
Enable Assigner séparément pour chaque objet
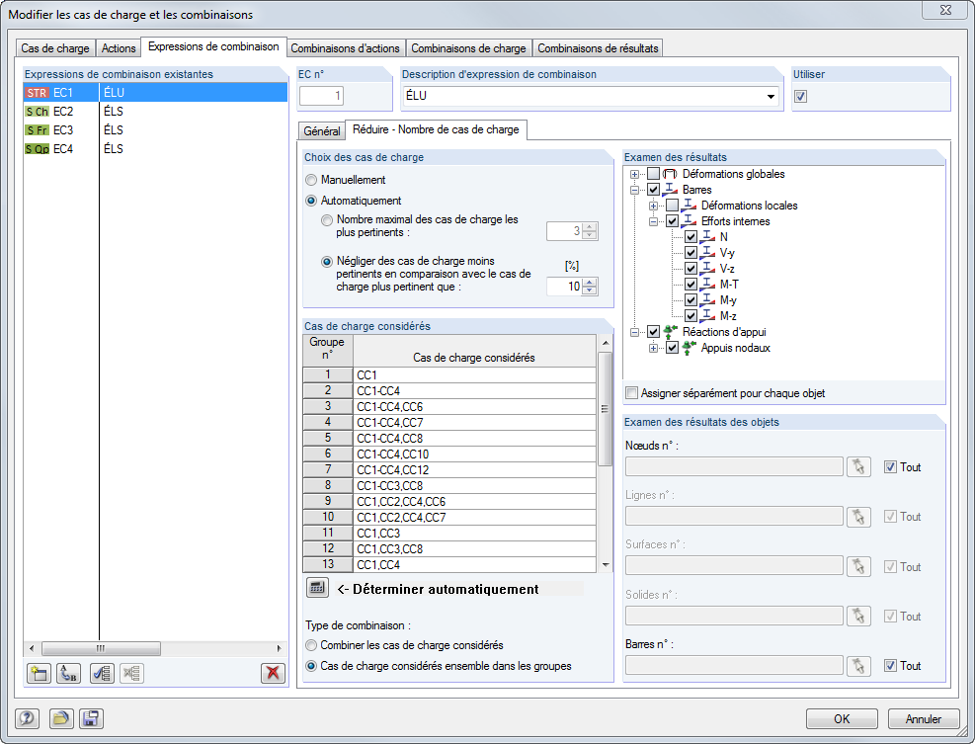pos(632,393)
